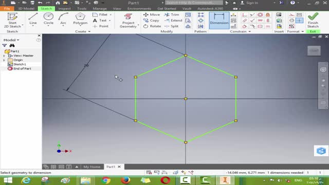Apply the Vertical constraint icon
329x185 pixels.
268,21
